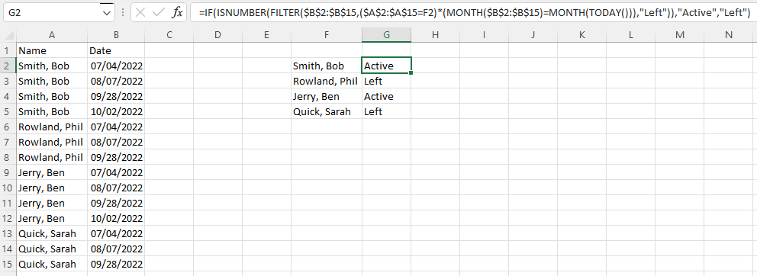Select cell A13 with Quick, Sarah
Image resolution: width=757 pixels, height=276 pixels.
point(52,234)
